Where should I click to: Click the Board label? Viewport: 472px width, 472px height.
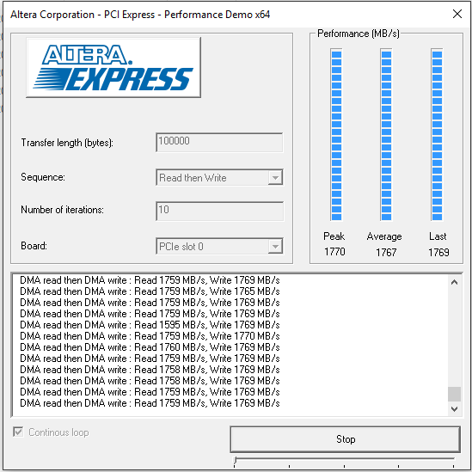coord(34,246)
